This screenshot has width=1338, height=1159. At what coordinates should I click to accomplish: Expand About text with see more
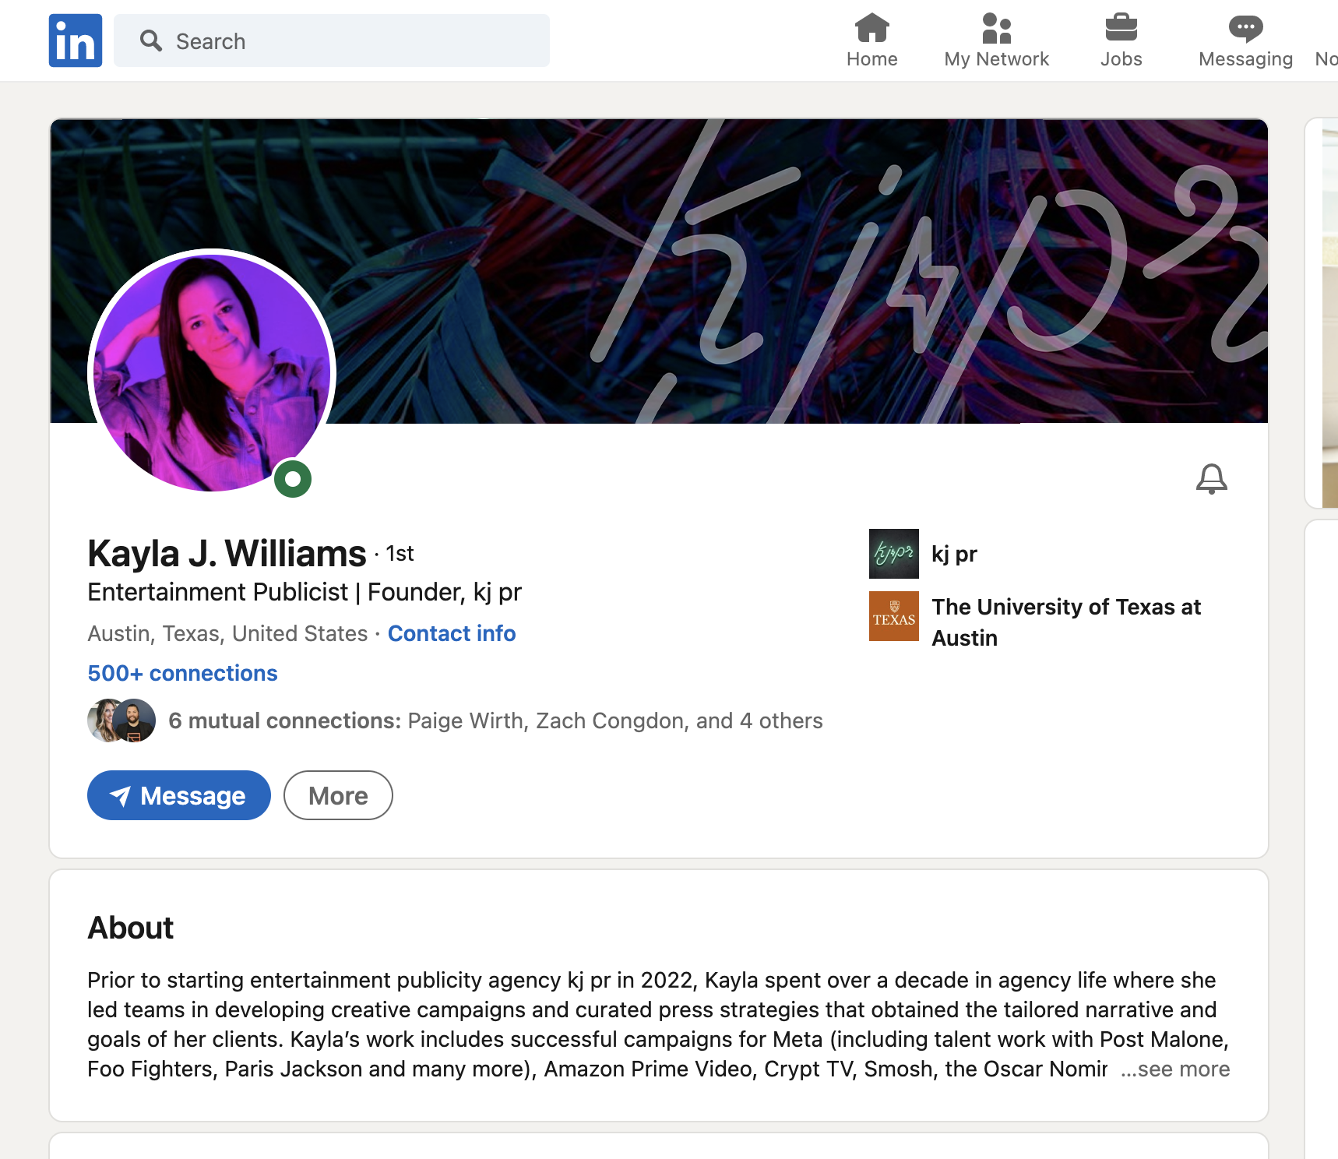coord(1175,1069)
